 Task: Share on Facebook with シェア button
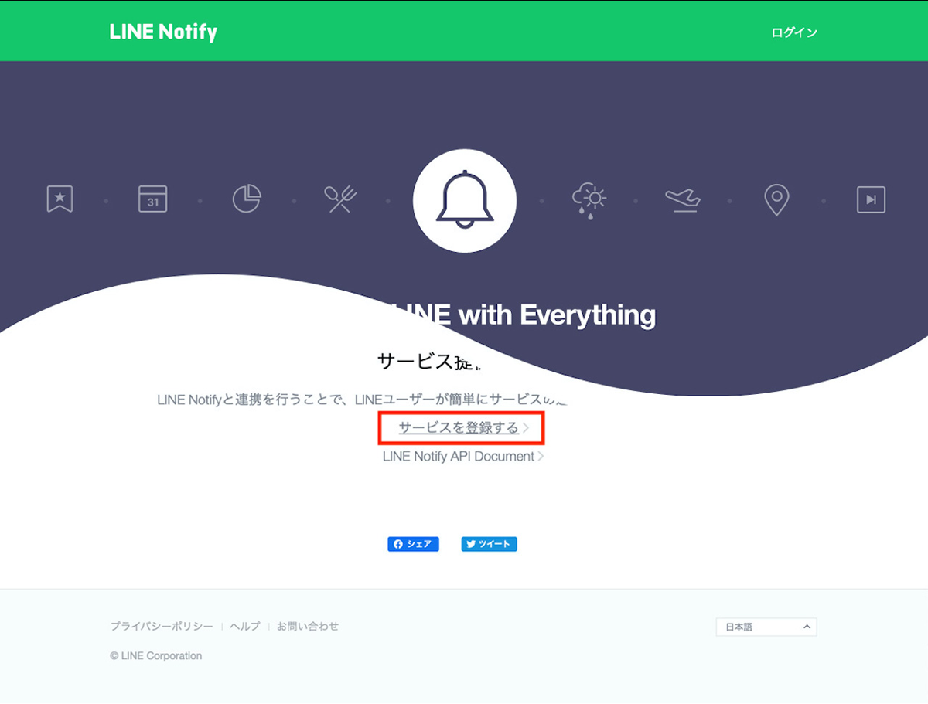pos(413,544)
